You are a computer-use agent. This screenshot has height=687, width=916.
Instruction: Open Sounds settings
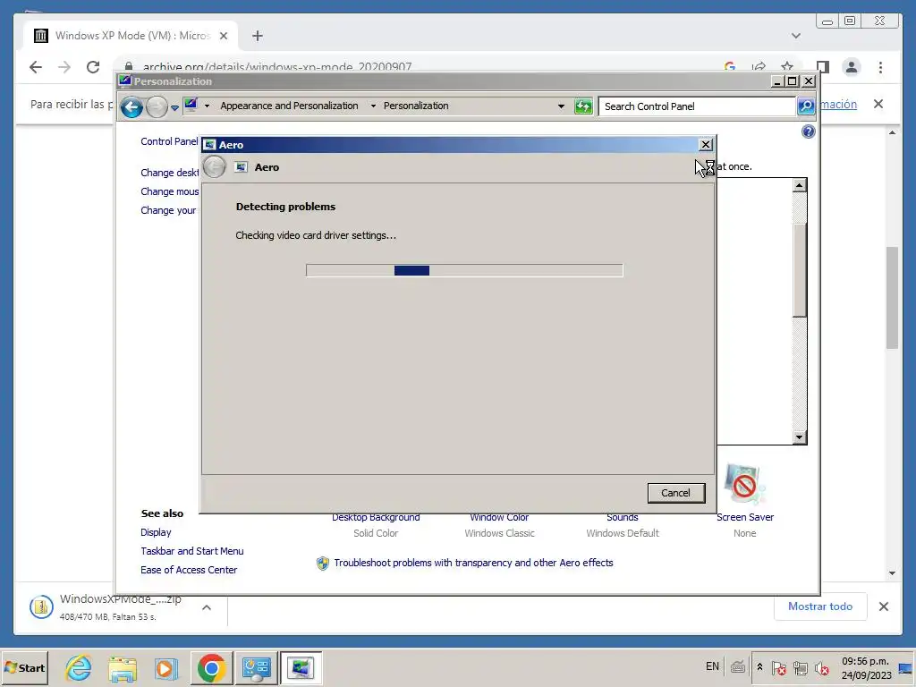point(623,518)
